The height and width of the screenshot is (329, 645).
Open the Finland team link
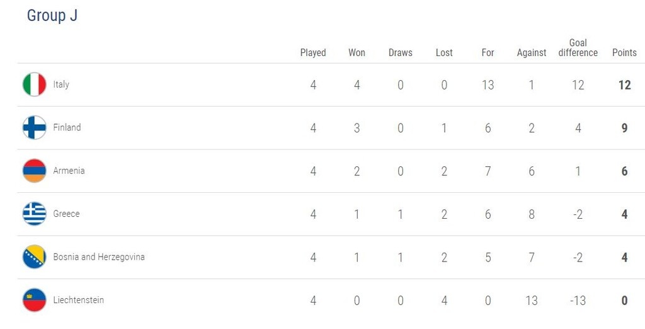click(x=67, y=127)
